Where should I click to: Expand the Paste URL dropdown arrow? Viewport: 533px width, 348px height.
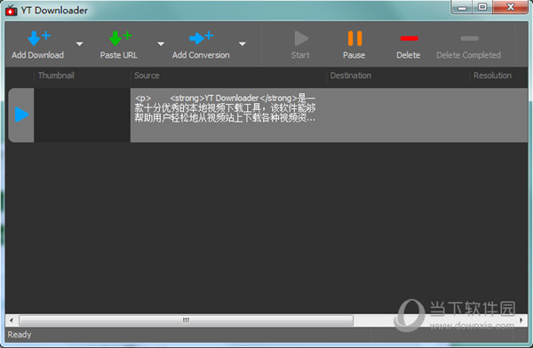pos(161,43)
